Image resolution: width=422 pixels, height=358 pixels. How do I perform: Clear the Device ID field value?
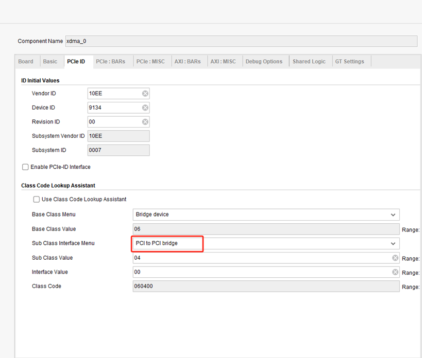[x=145, y=108]
